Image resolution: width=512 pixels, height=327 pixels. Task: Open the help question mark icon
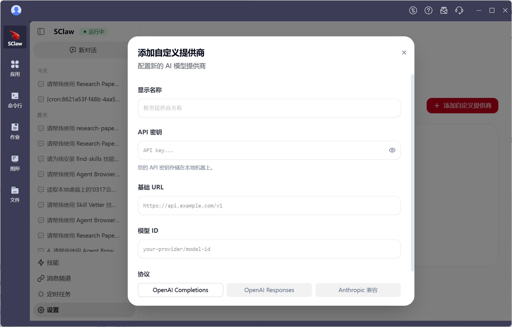[x=428, y=11]
